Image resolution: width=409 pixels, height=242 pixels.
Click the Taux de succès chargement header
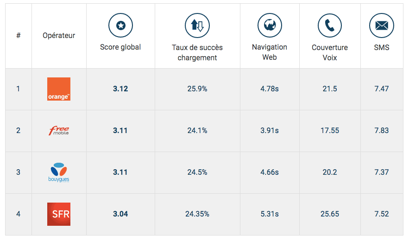coord(197,52)
